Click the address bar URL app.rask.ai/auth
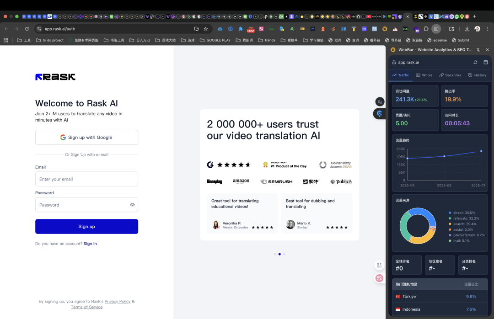The height and width of the screenshot is (319, 494). tap(60, 29)
